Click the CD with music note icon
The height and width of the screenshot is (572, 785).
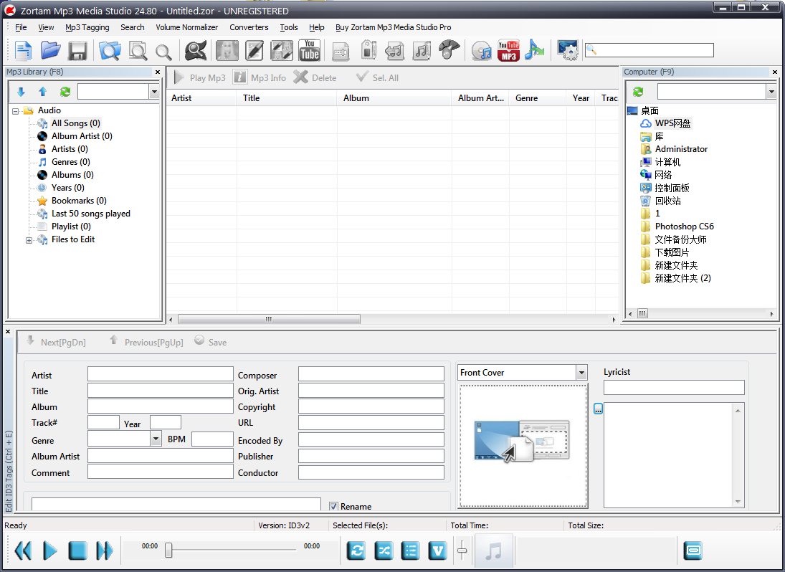(482, 51)
